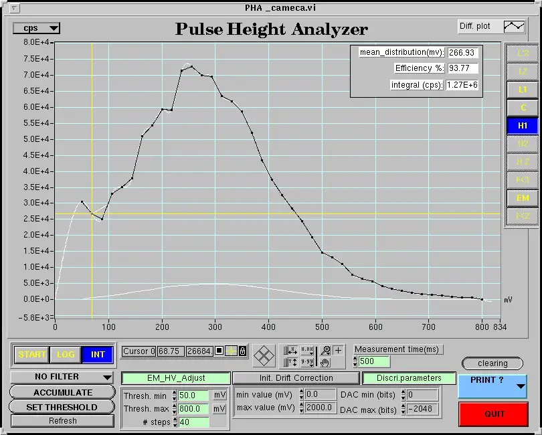Click the DAC min (bits) stepper arrows

click(x=403, y=395)
